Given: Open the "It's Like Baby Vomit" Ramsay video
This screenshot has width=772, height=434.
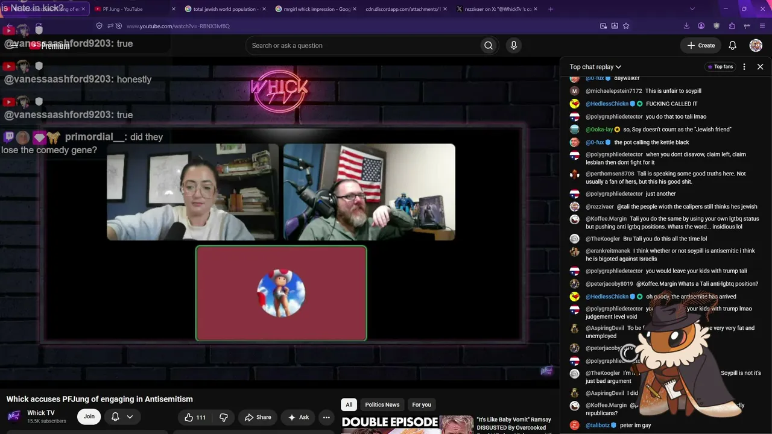Looking at the screenshot, I should [514, 424].
